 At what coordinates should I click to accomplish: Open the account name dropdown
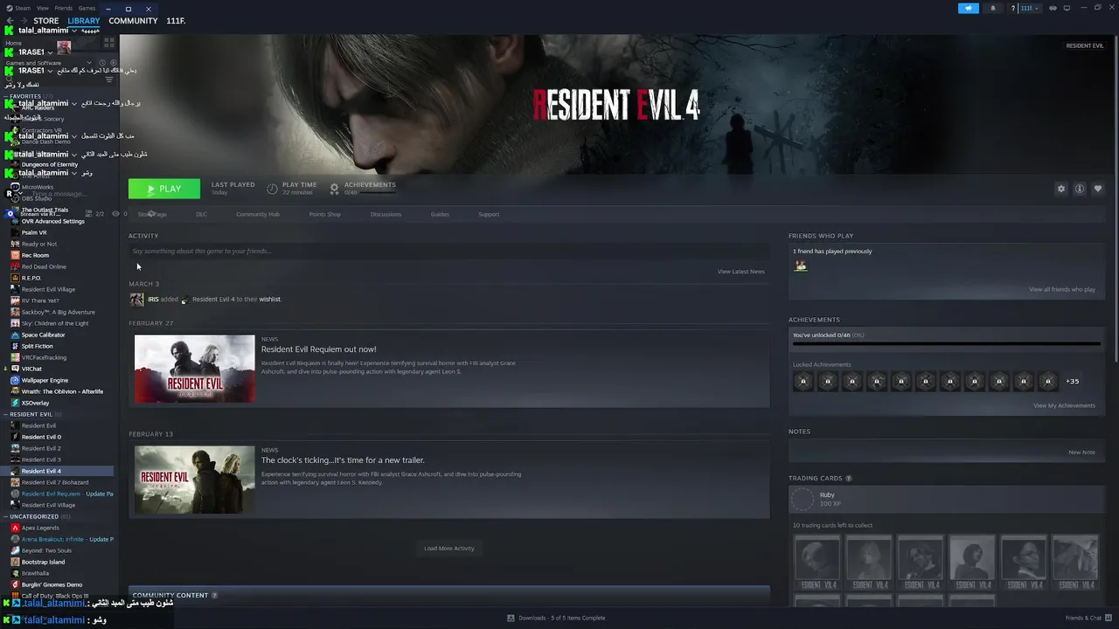(x=1031, y=8)
